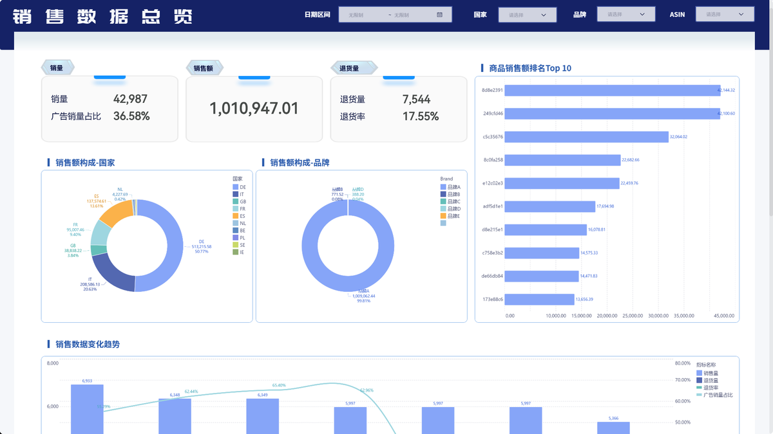Toggle 品牌A in the Brand legend

pyautogui.click(x=450, y=186)
